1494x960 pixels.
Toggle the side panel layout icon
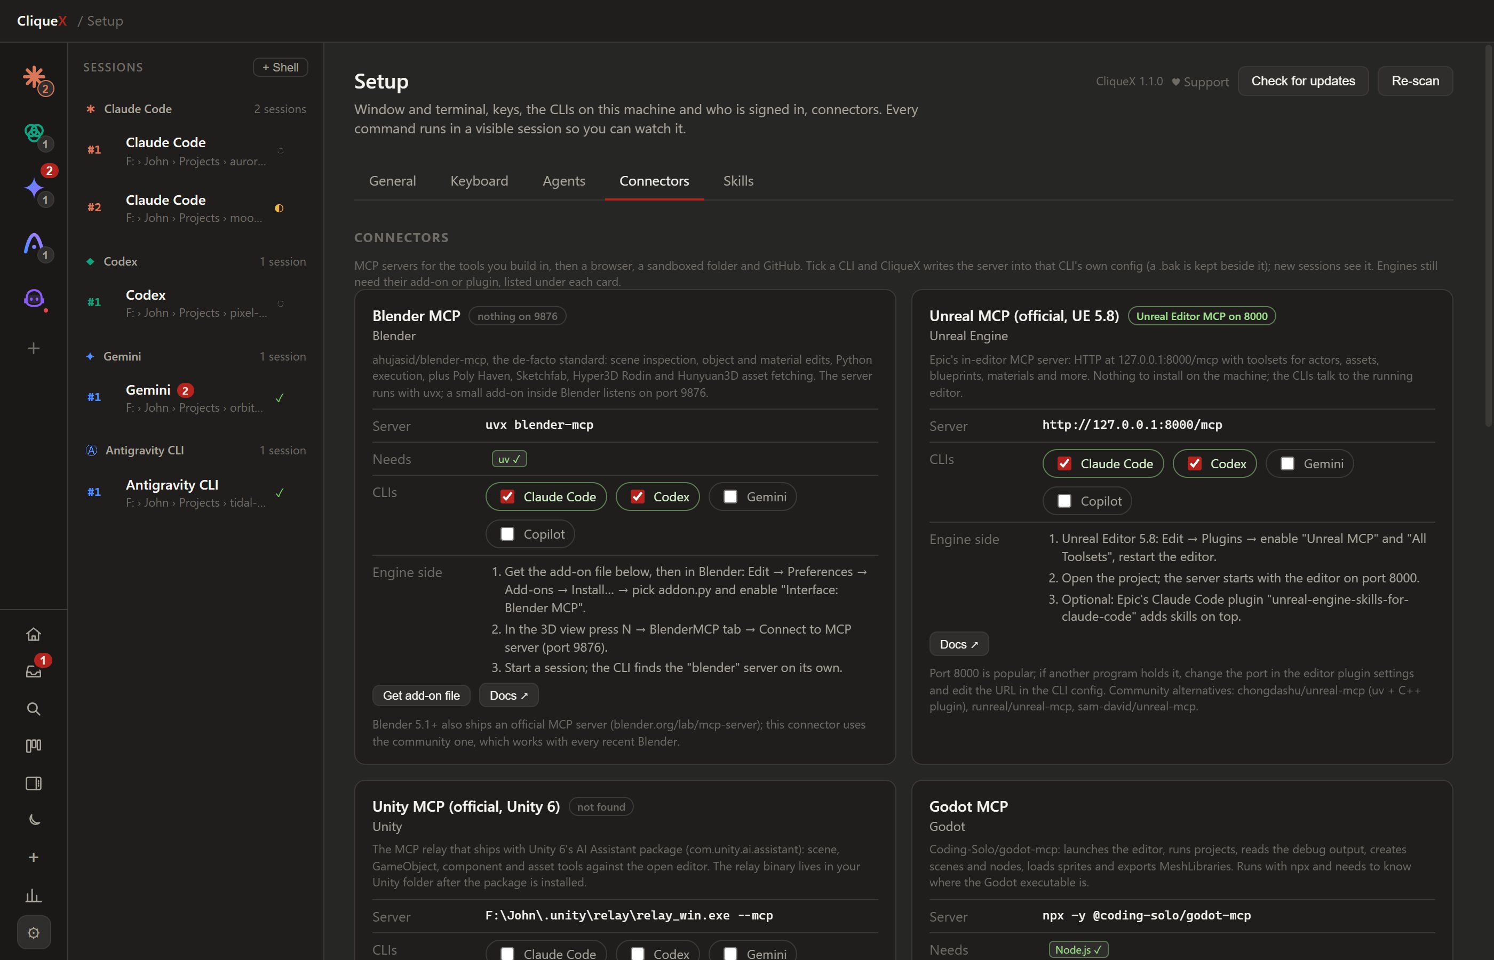34,783
